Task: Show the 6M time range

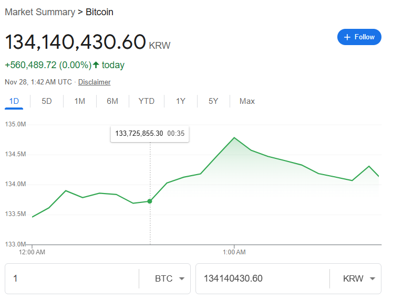Action: [x=112, y=101]
